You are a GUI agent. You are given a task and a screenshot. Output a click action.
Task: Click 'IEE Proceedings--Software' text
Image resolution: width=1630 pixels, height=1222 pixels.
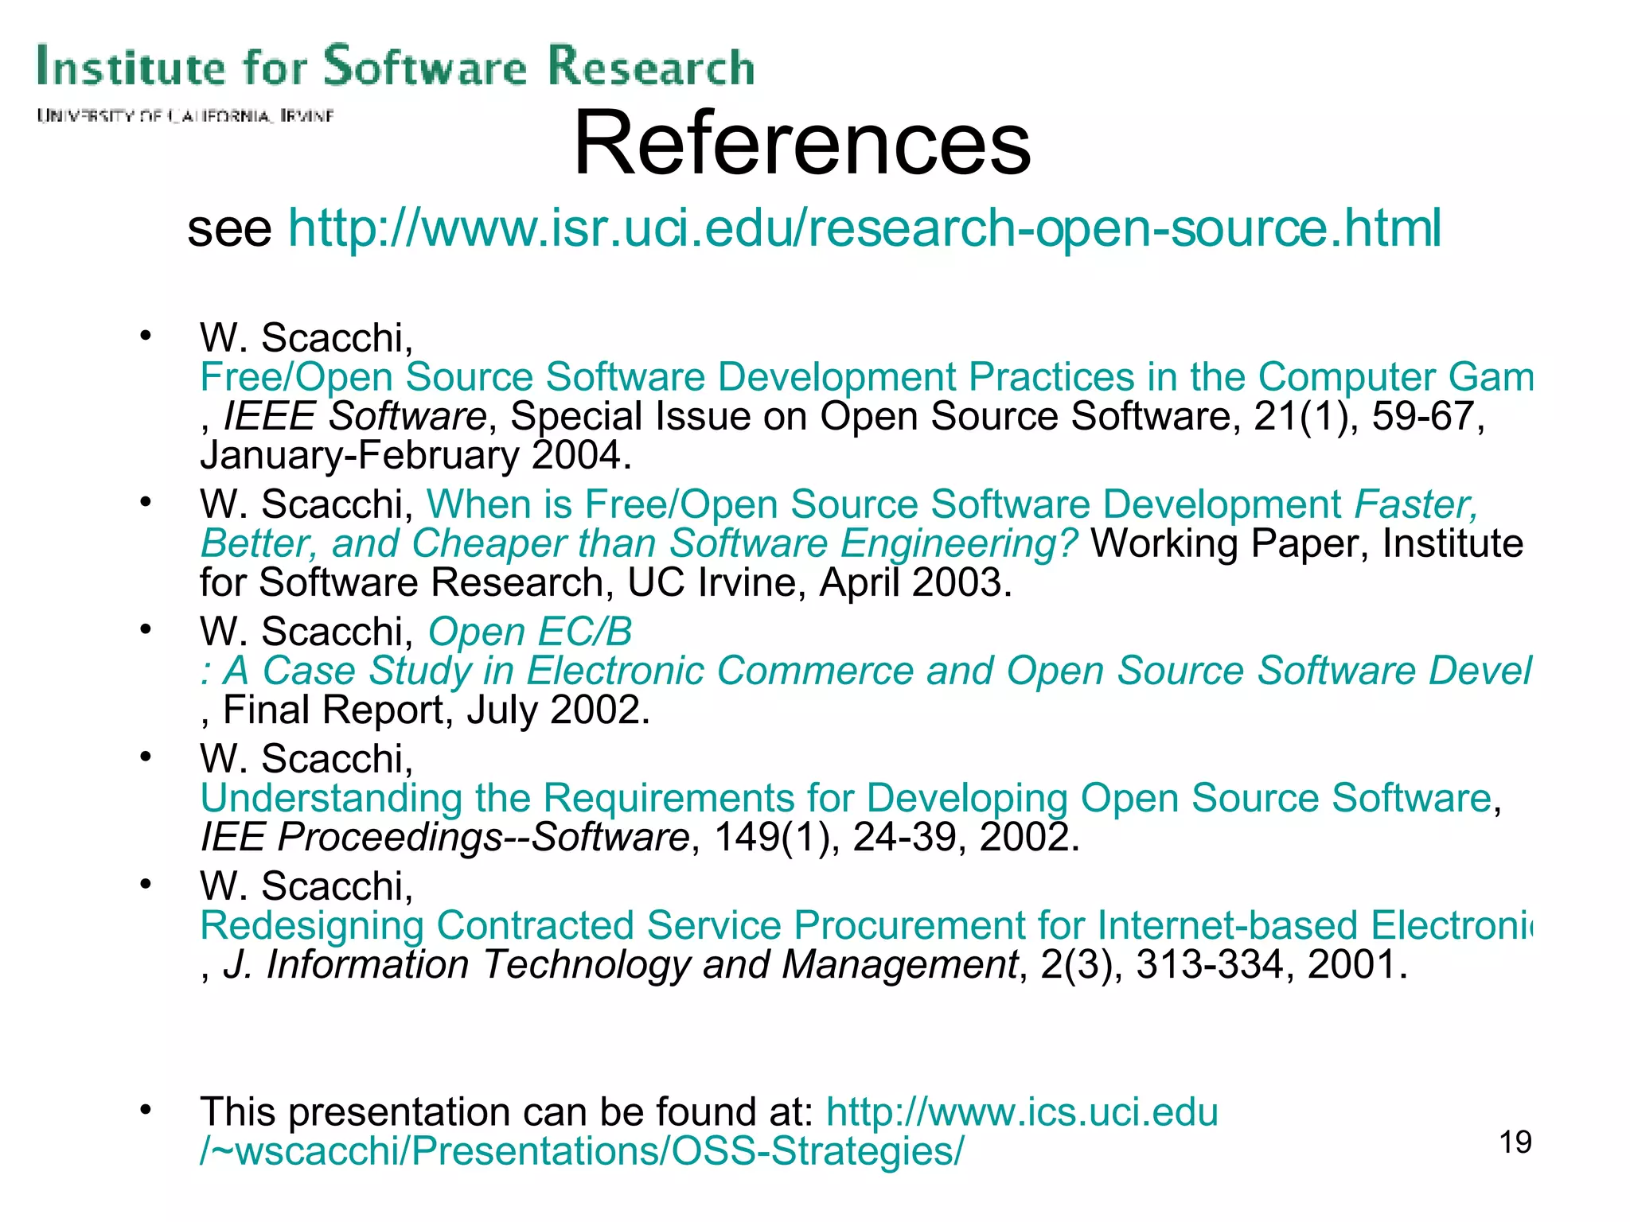[444, 837]
